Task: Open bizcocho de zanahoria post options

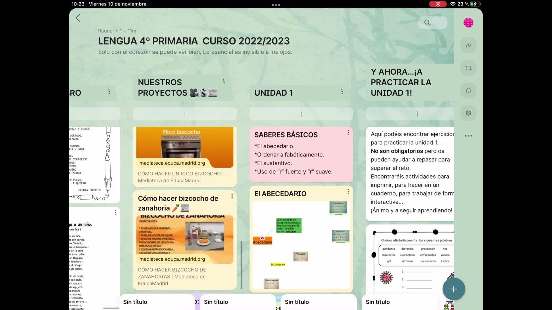Action: [232, 196]
